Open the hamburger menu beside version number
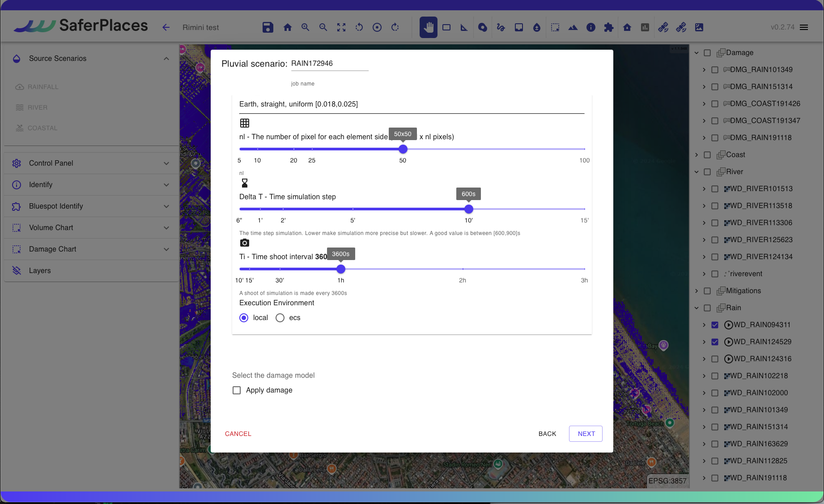 [x=804, y=27]
